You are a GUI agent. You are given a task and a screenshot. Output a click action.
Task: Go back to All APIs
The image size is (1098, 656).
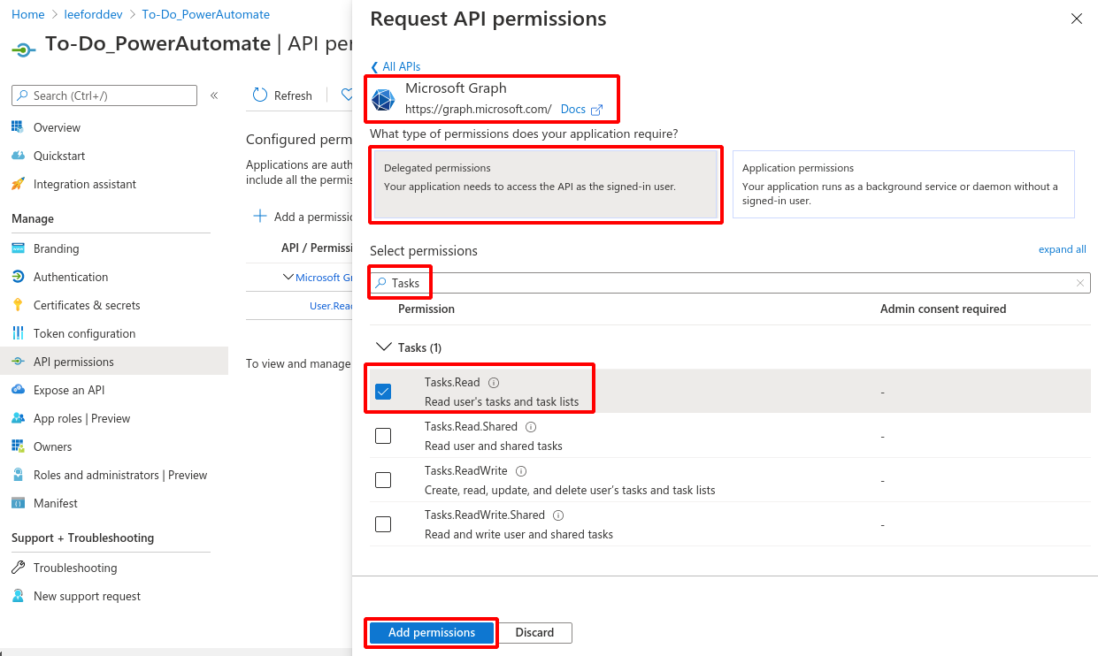coord(395,66)
